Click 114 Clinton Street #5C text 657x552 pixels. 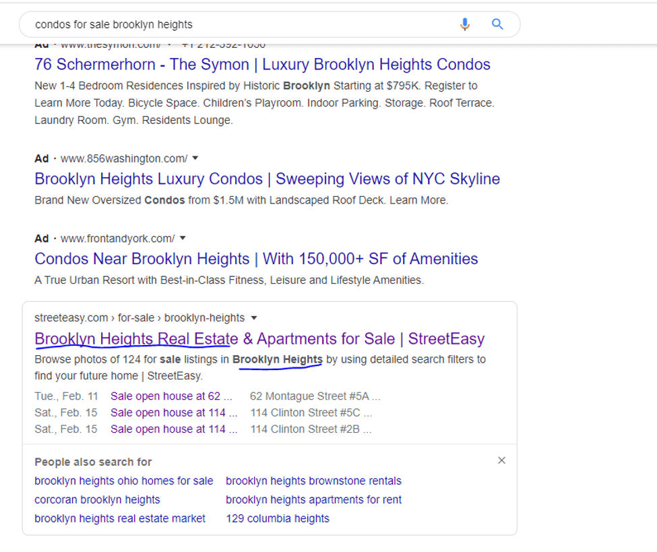(311, 412)
